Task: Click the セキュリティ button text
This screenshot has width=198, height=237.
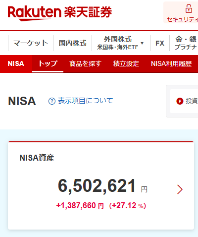Action: coord(183,19)
